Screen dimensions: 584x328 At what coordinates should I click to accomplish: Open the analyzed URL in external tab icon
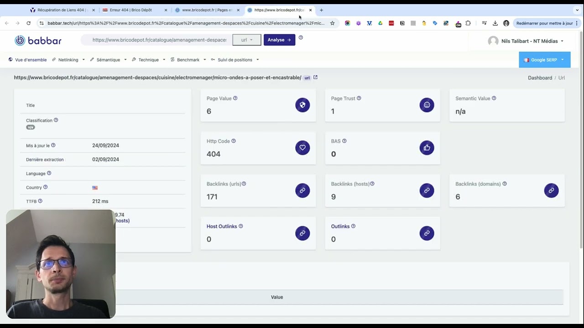(315, 77)
